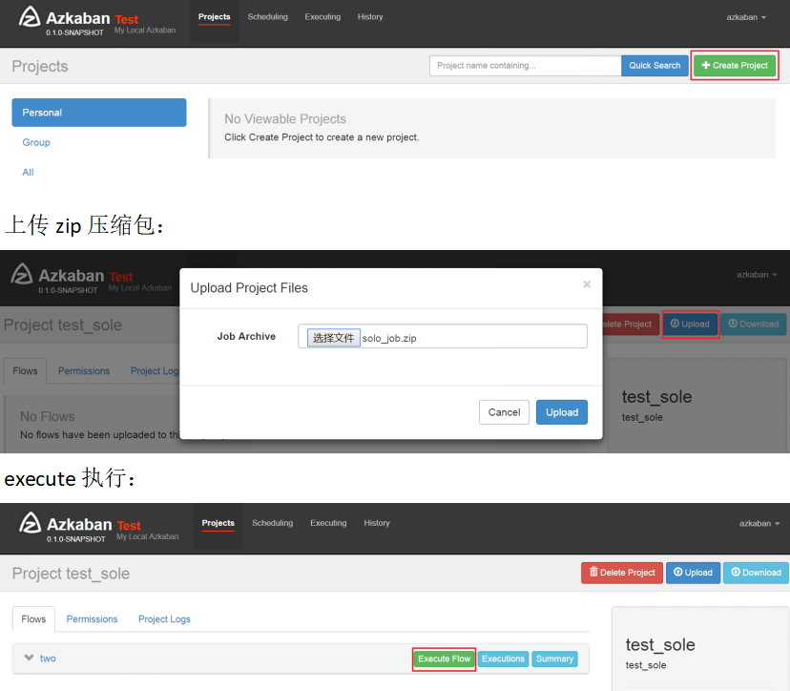Open History tab in bottom navigation bar
The width and height of the screenshot is (790, 691).
coord(377,523)
